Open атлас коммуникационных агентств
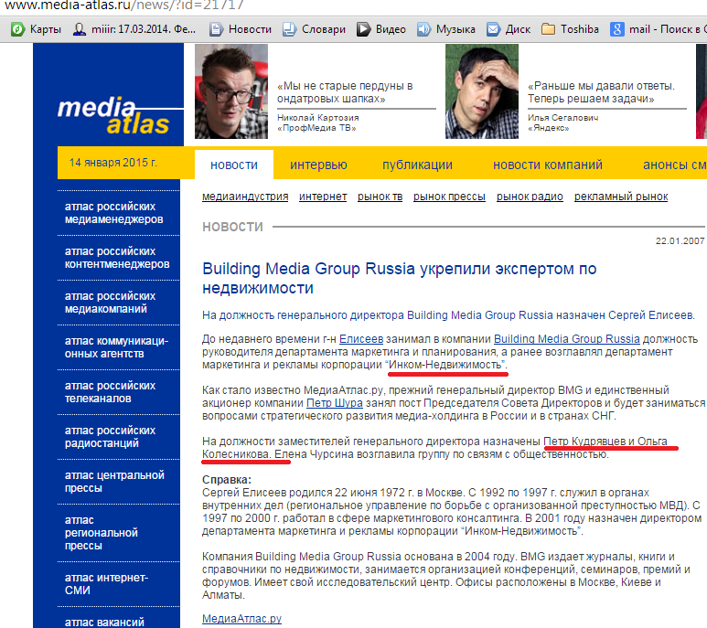This screenshot has width=707, height=628. (x=116, y=347)
